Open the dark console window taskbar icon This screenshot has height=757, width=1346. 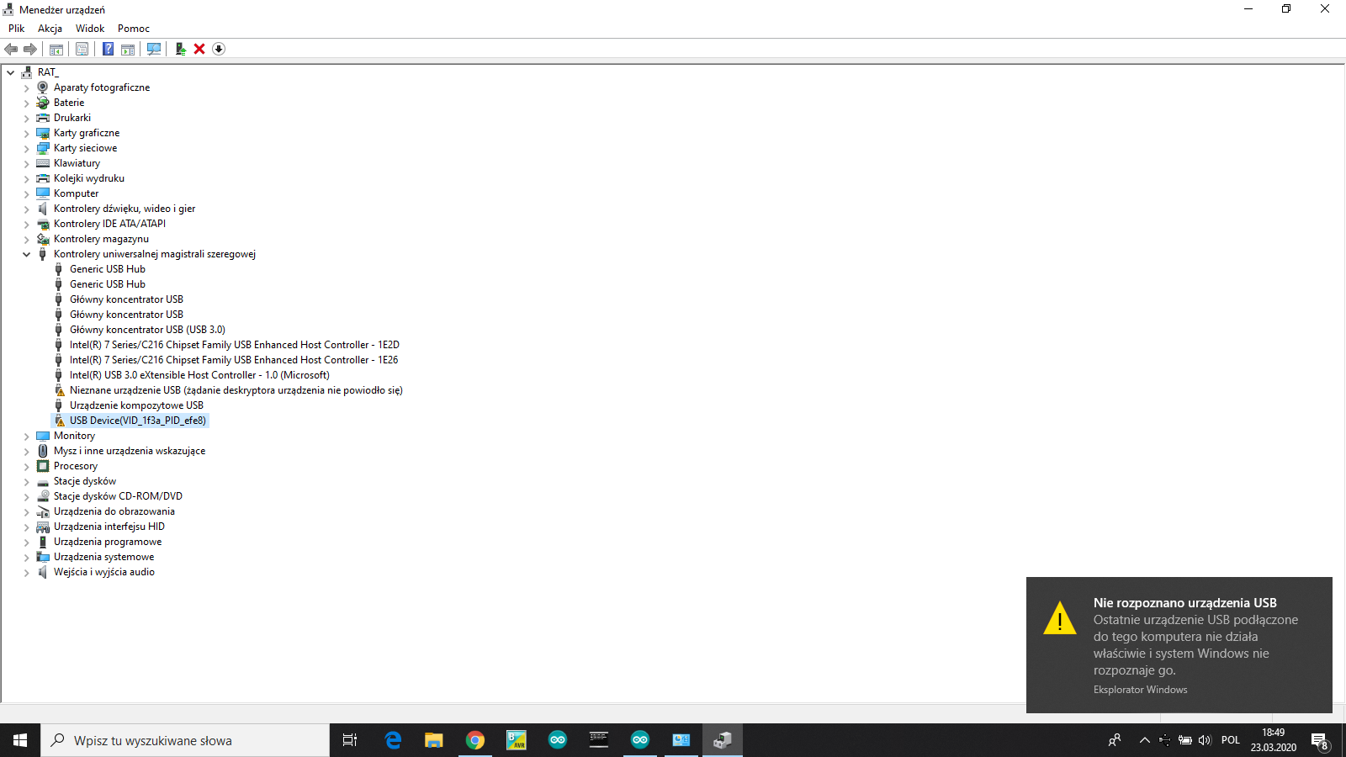coord(599,740)
